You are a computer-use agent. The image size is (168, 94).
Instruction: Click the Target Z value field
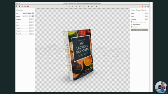[31, 34]
